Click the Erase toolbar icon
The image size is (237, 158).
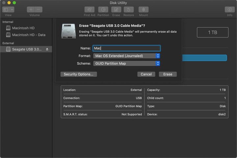click(116, 10)
